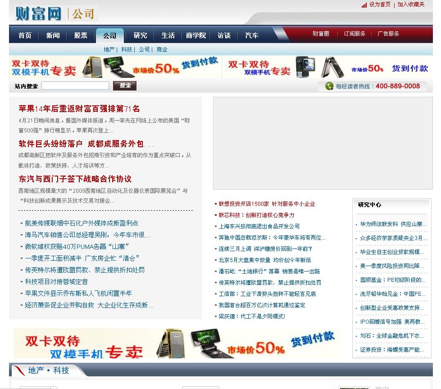Open headline 东汽与西门子签下战略合作协议

coord(75,179)
